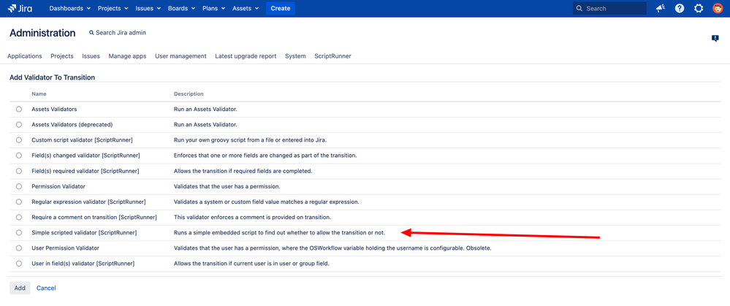Open Latest upgrade report tab
730x306 pixels.
coord(246,56)
